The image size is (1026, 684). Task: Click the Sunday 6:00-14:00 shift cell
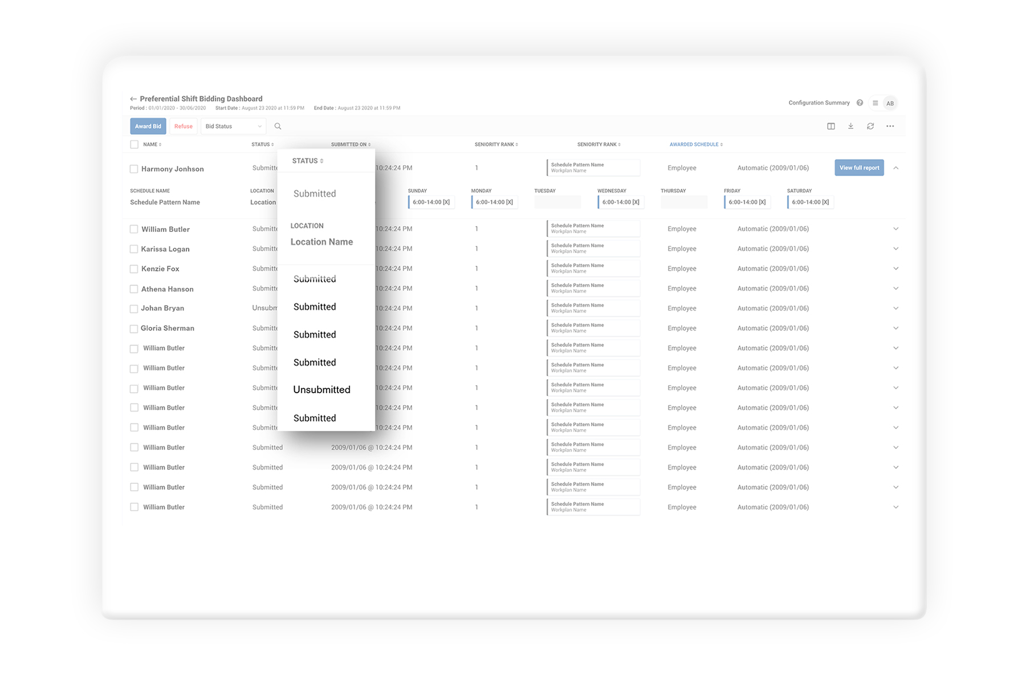click(431, 202)
